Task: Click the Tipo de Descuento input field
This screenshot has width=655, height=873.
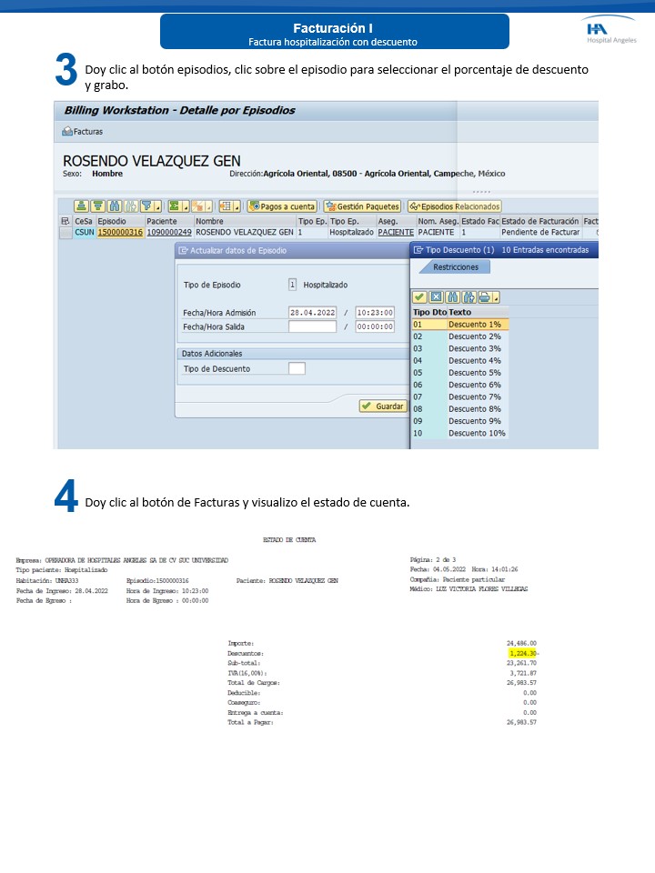Action: coord(297,368)
